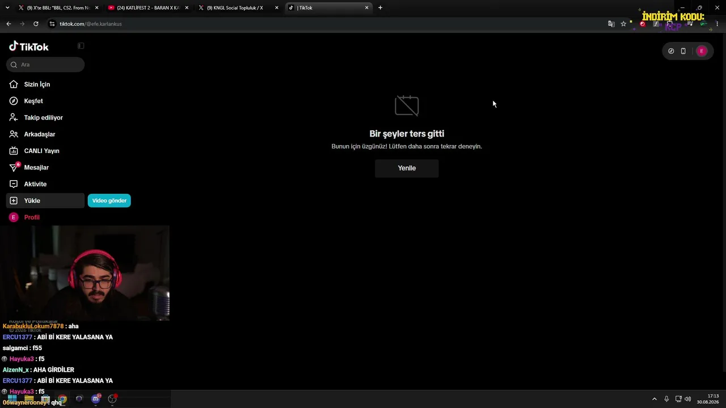
Task: Reload the current page
Action: (x=36, y=24)
